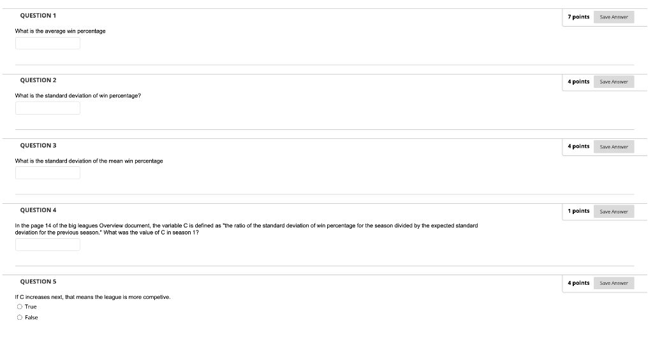
Task: Save Answer for Question 5
Action: tap(614, 283)
